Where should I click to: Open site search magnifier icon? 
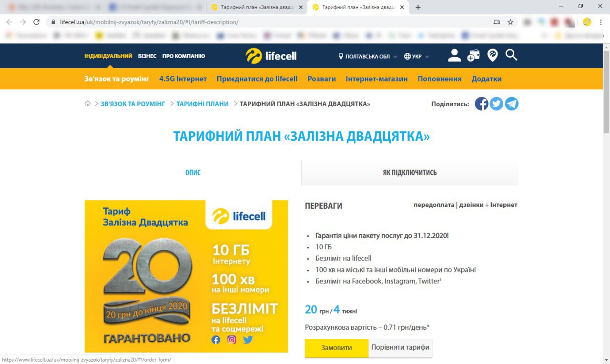coord(511,55)
